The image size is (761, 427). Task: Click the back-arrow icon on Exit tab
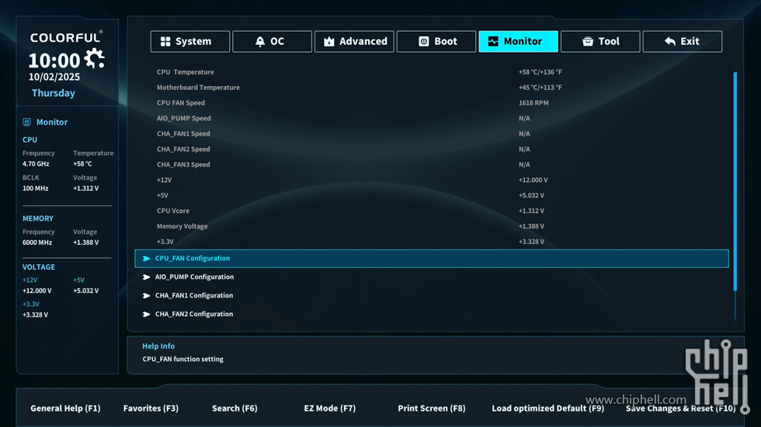(x=670, y=42)
